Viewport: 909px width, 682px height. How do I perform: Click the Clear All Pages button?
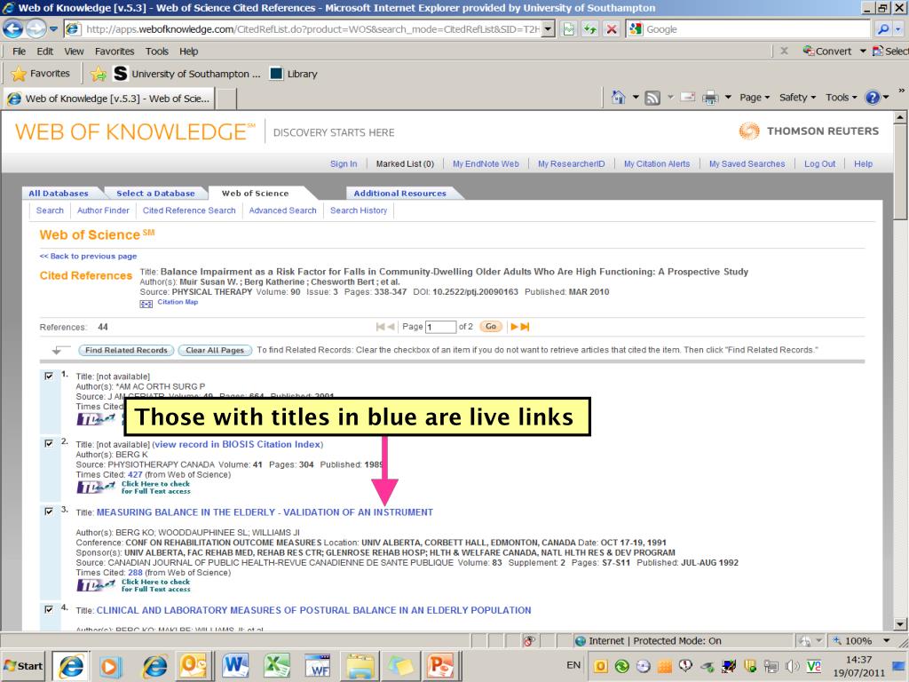coord(215,350)
